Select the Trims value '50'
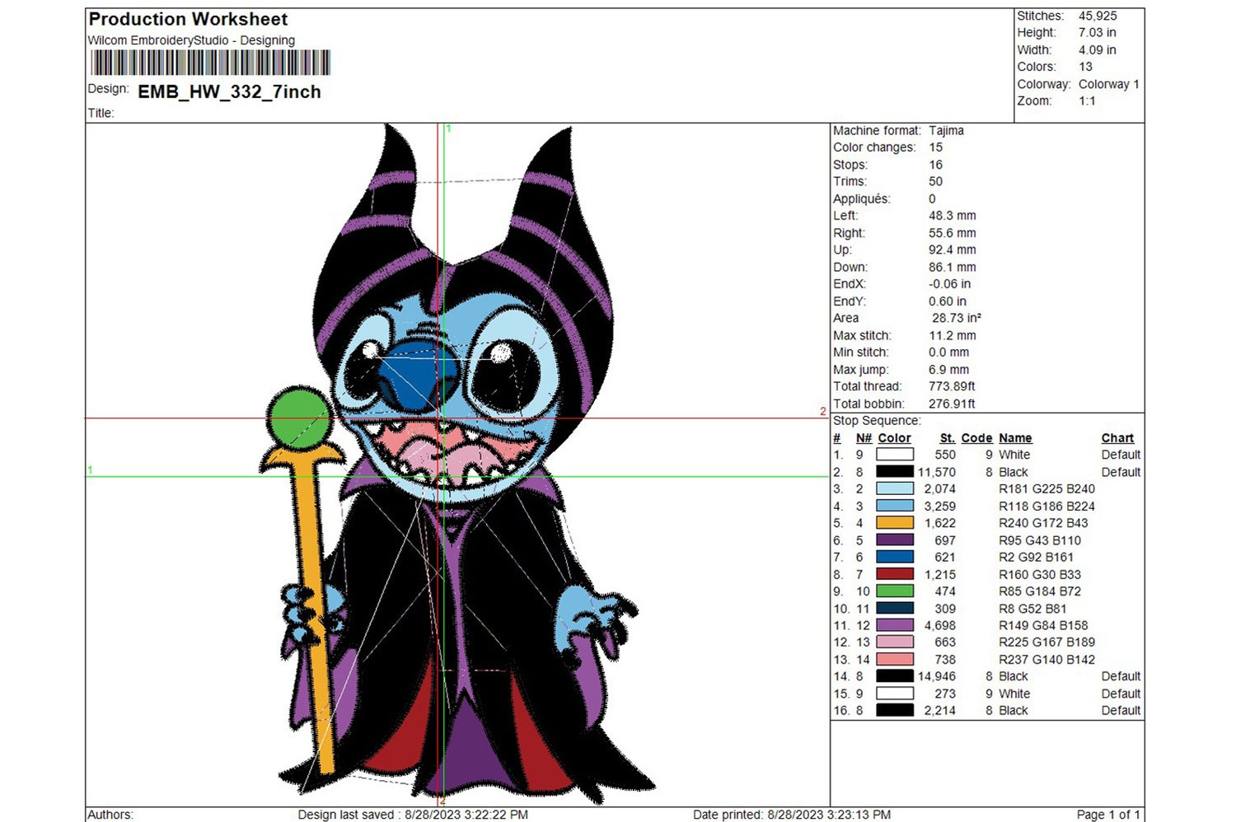The image size is (1236, 822). click(x=936, y=181)
